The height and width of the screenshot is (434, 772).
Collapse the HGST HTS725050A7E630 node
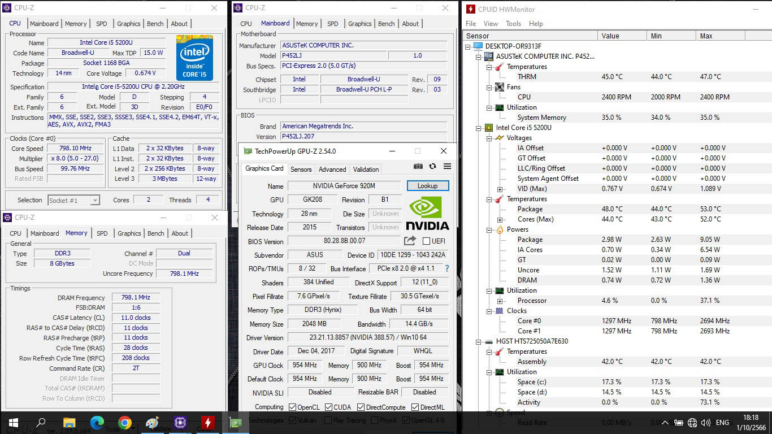point(479,341)
